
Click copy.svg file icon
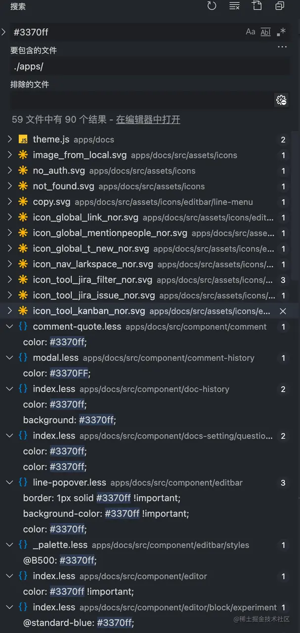click(23, 202)
